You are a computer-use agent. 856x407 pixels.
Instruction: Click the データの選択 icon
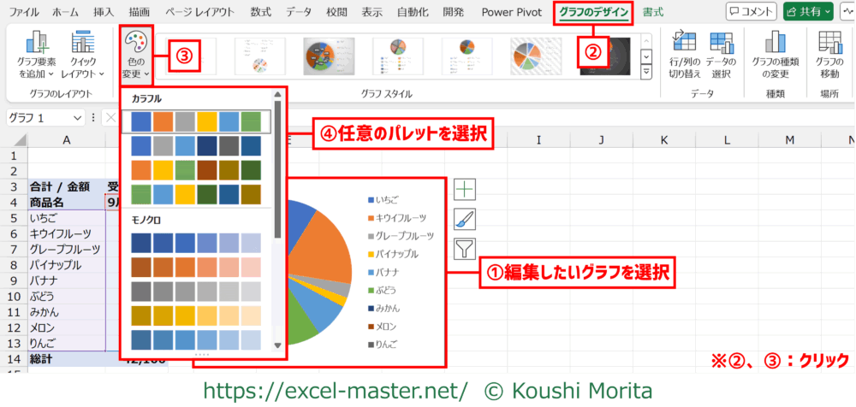(x=721, y=55)
